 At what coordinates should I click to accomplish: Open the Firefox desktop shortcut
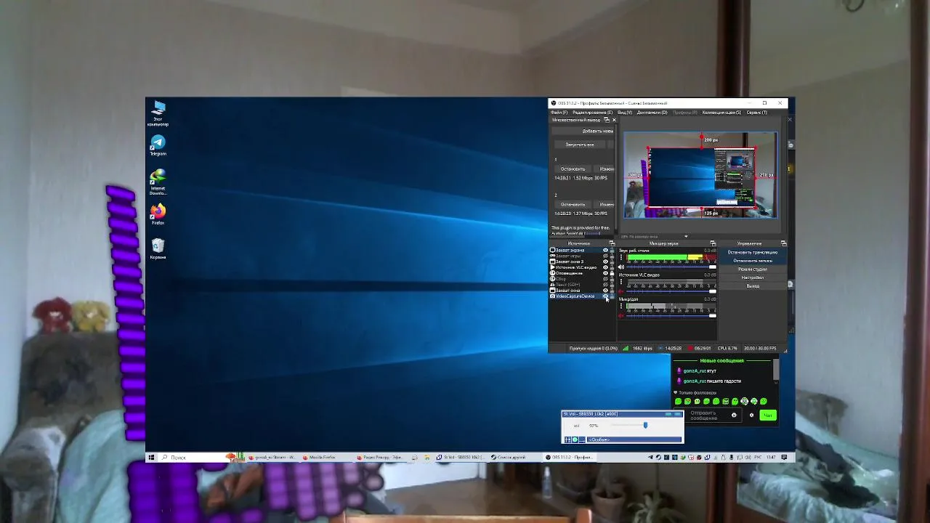[158, 214]
